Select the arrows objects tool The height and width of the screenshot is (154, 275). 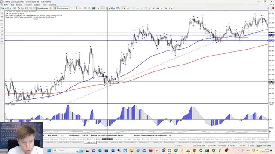click(170, 8)
